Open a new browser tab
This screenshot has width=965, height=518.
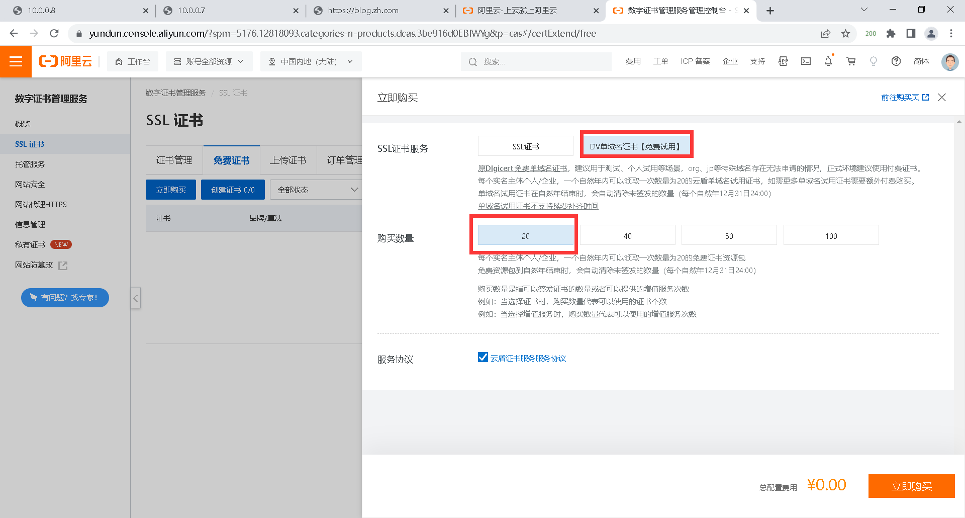770,11
